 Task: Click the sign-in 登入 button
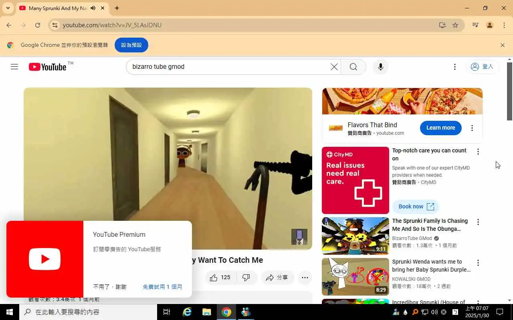pos(482,67)
